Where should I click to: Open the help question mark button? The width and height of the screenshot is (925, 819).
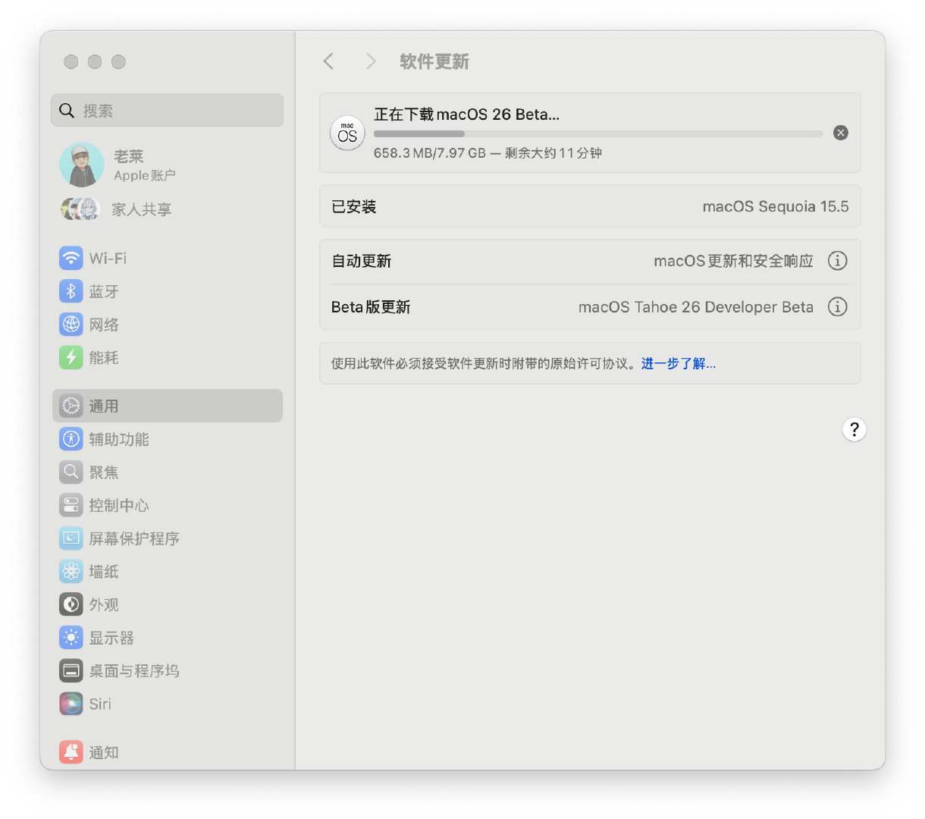(854, 429)
